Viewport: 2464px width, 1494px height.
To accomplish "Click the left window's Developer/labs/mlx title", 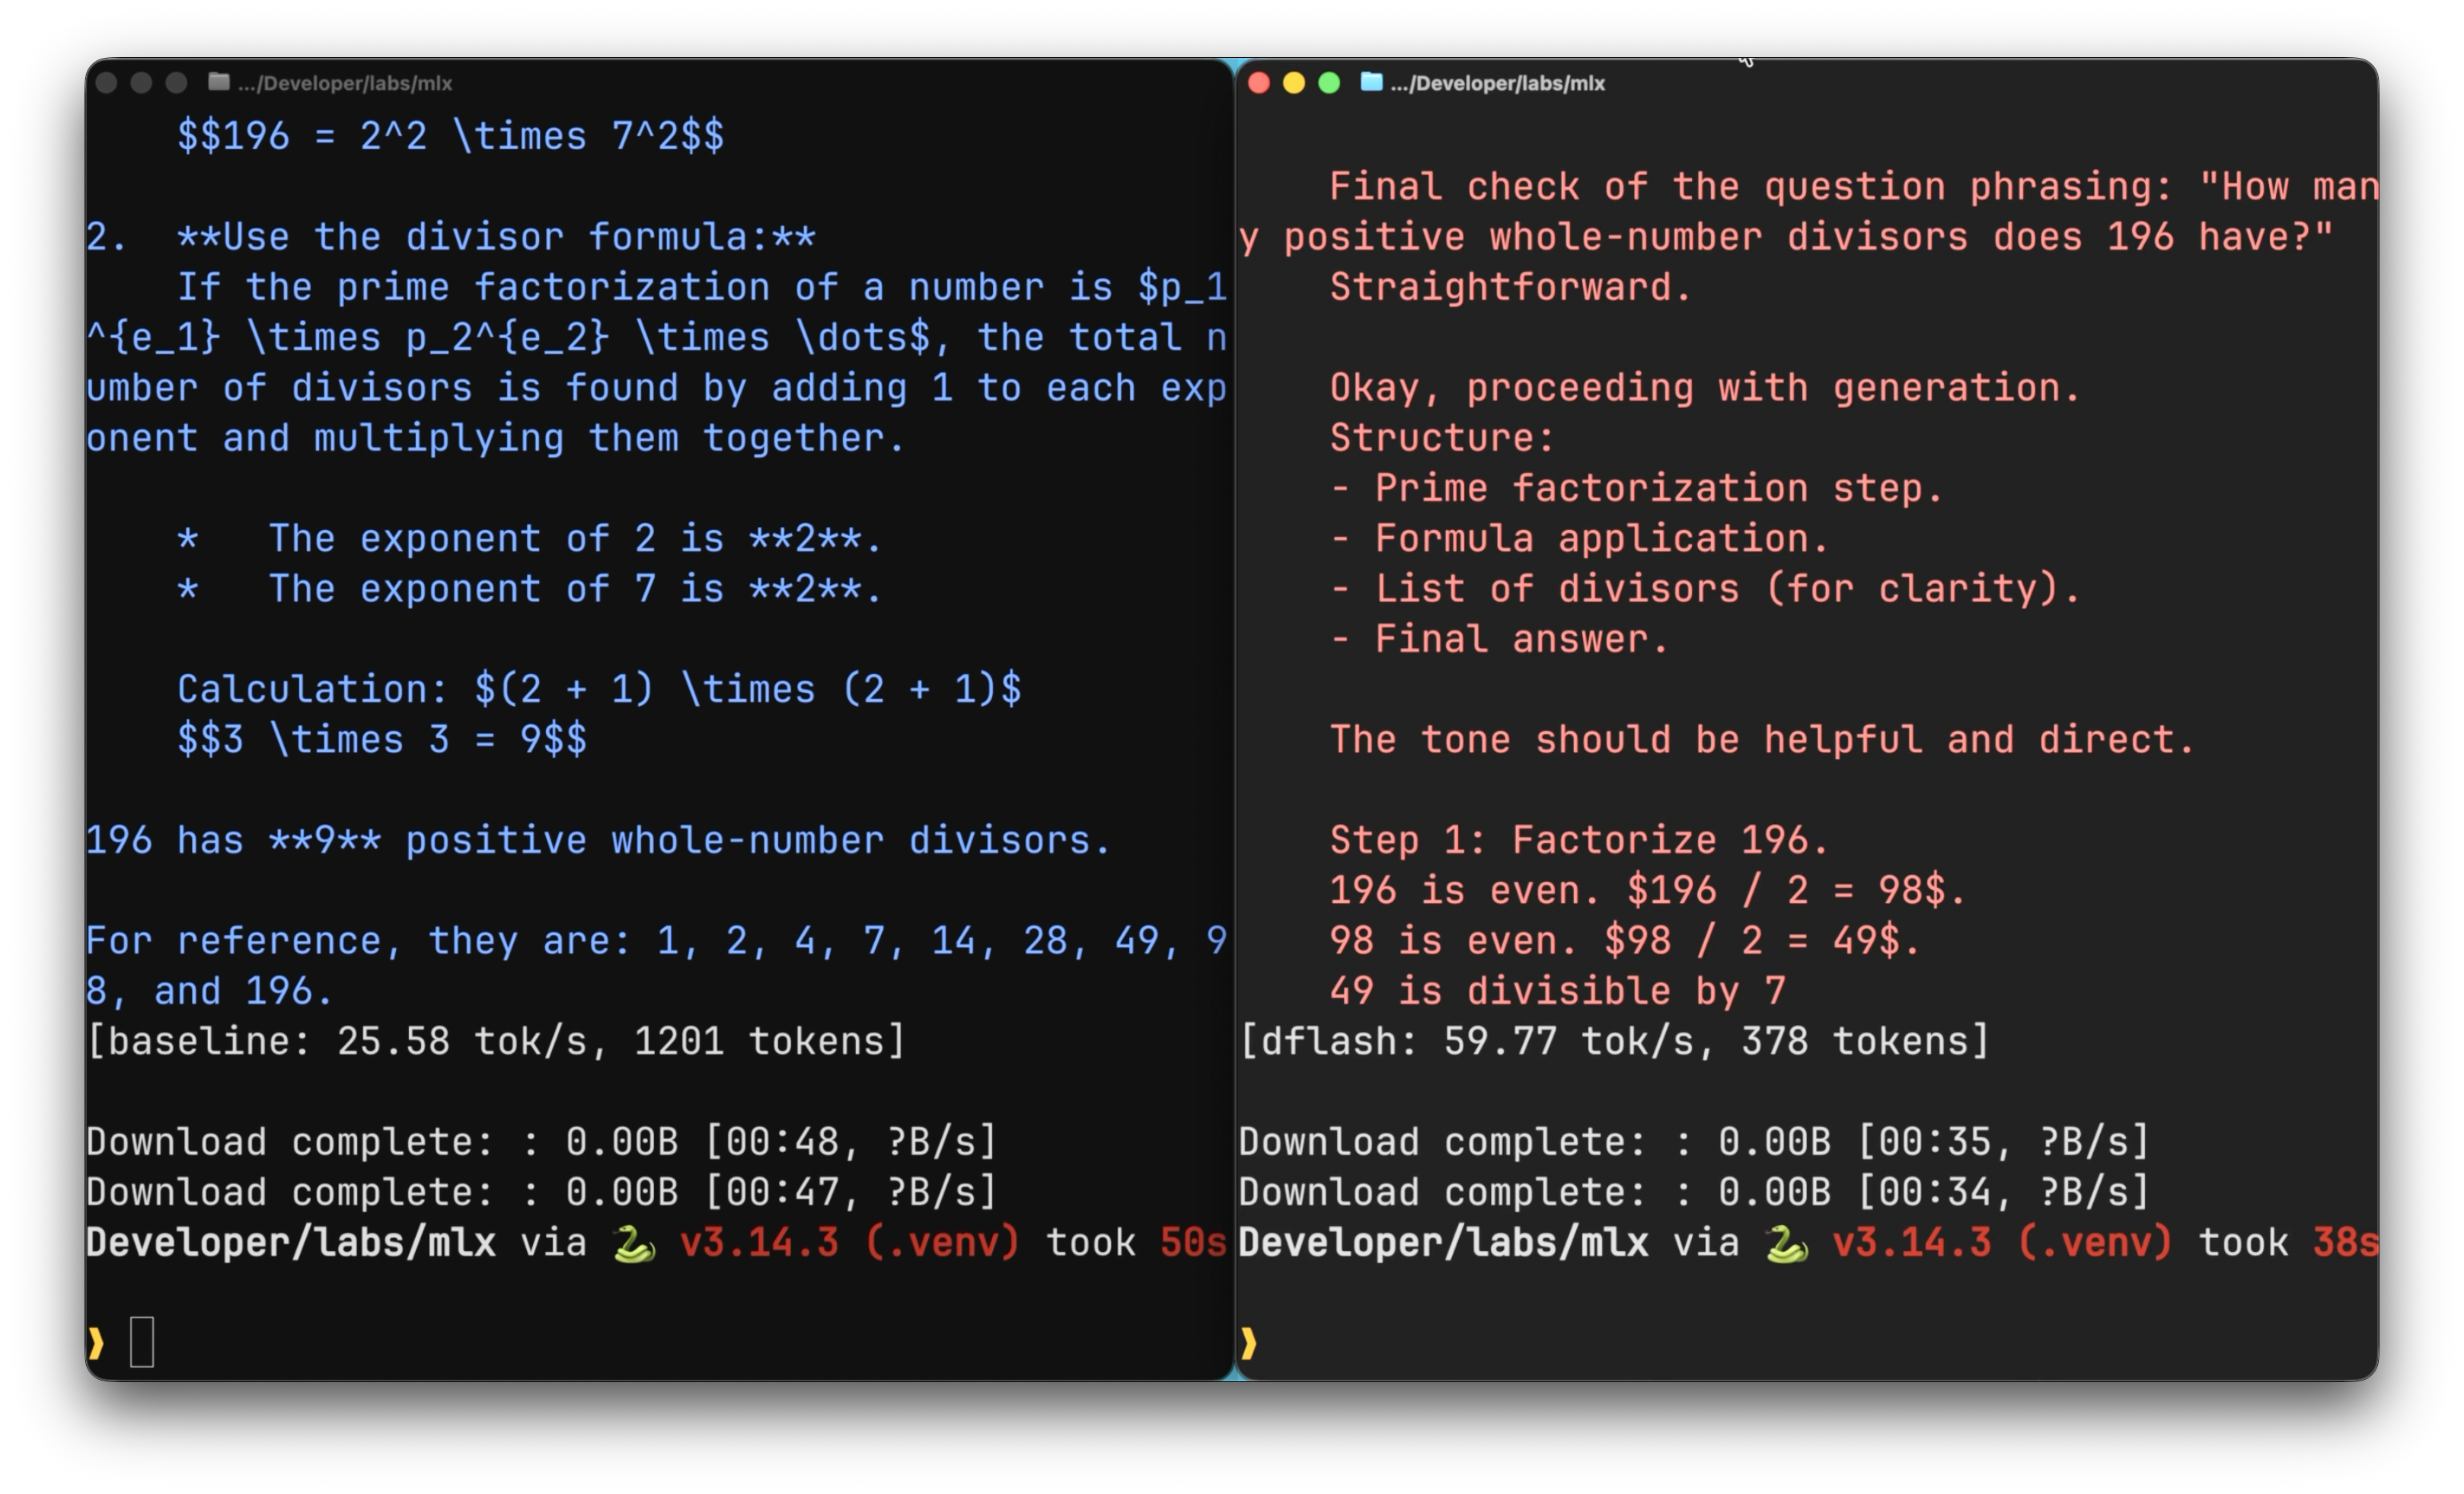I will pyautogui.click(x=345, y=84).
